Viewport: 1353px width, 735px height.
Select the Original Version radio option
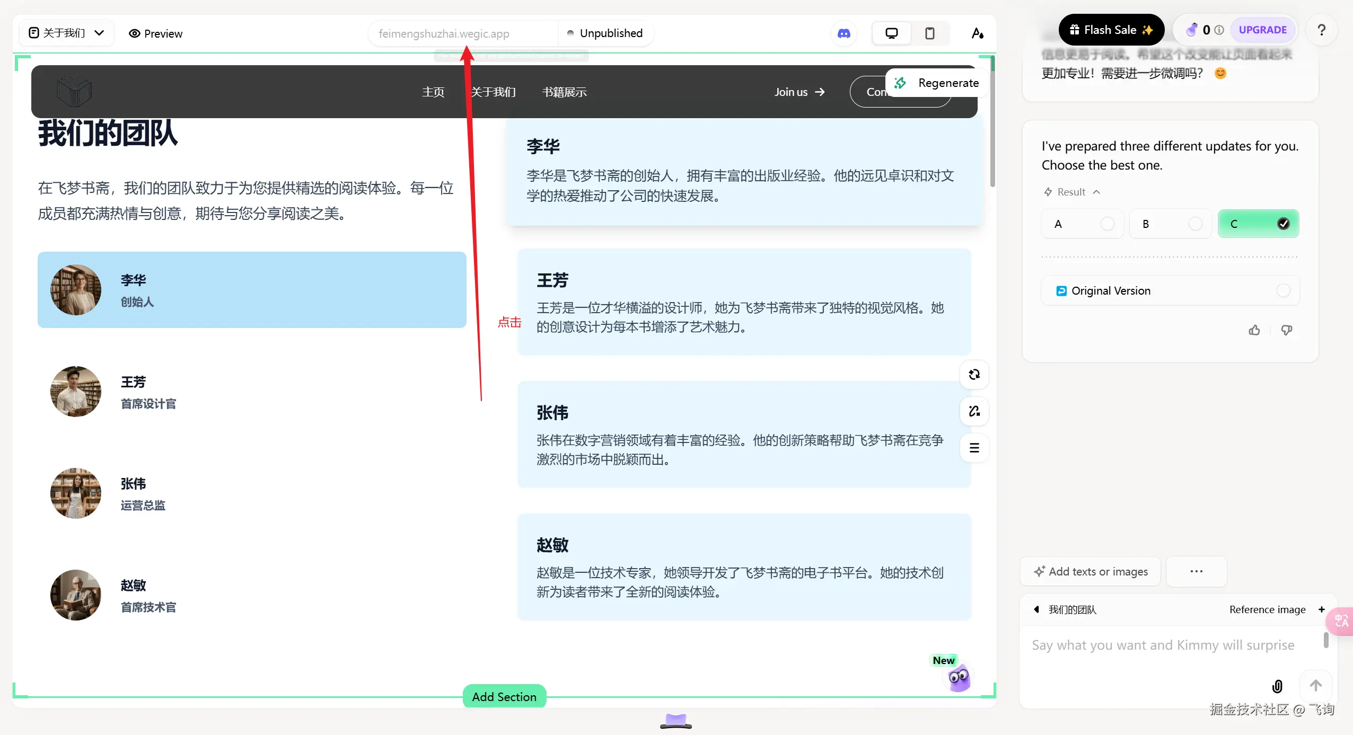[x=1282, y=290]
